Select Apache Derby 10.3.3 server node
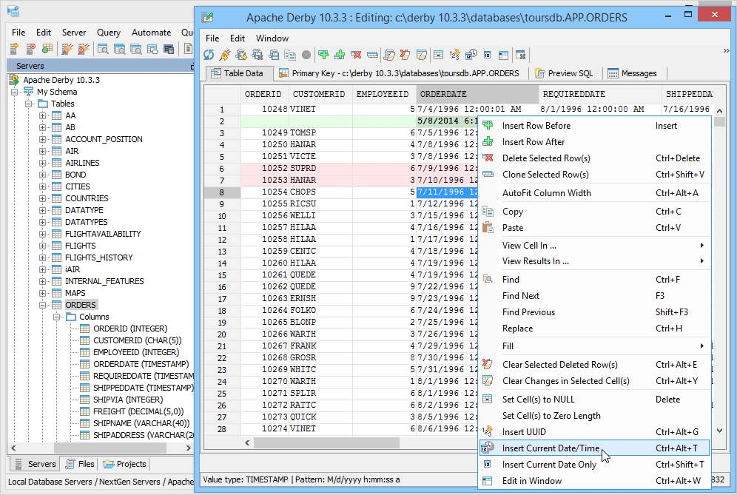Screen dimensions: 737x495 (61, 80)
